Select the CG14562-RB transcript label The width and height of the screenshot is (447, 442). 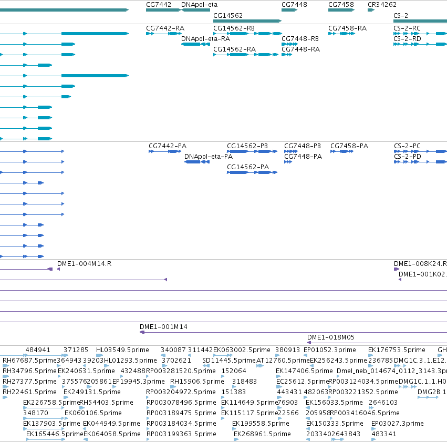click(x=234, y=28)
